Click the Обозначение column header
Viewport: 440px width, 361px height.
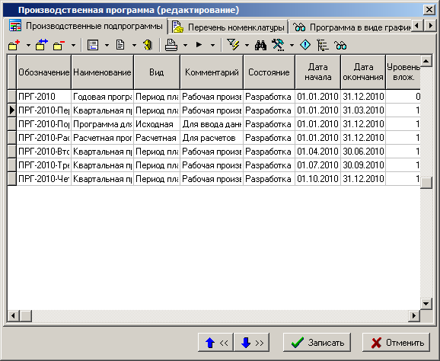(44, 72)
